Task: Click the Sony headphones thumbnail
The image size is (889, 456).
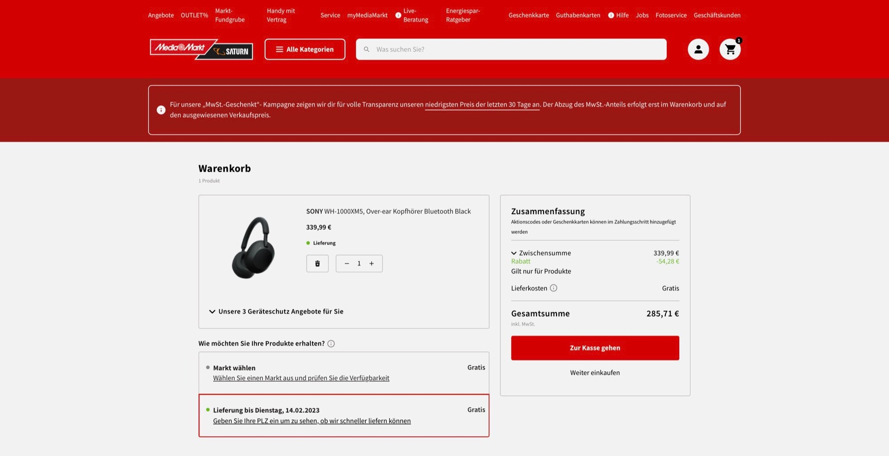Action: coord(253,248)
